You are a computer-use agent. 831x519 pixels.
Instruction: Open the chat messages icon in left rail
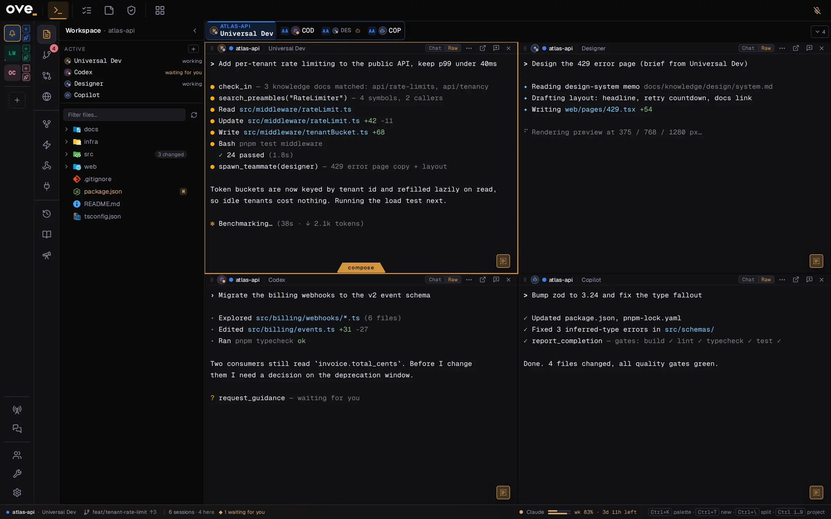click(x=17, y=429)
